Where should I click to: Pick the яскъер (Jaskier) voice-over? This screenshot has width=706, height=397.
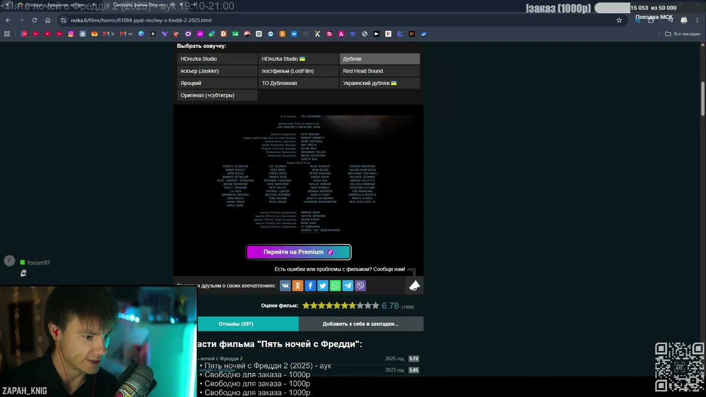[x=217, y=71]
